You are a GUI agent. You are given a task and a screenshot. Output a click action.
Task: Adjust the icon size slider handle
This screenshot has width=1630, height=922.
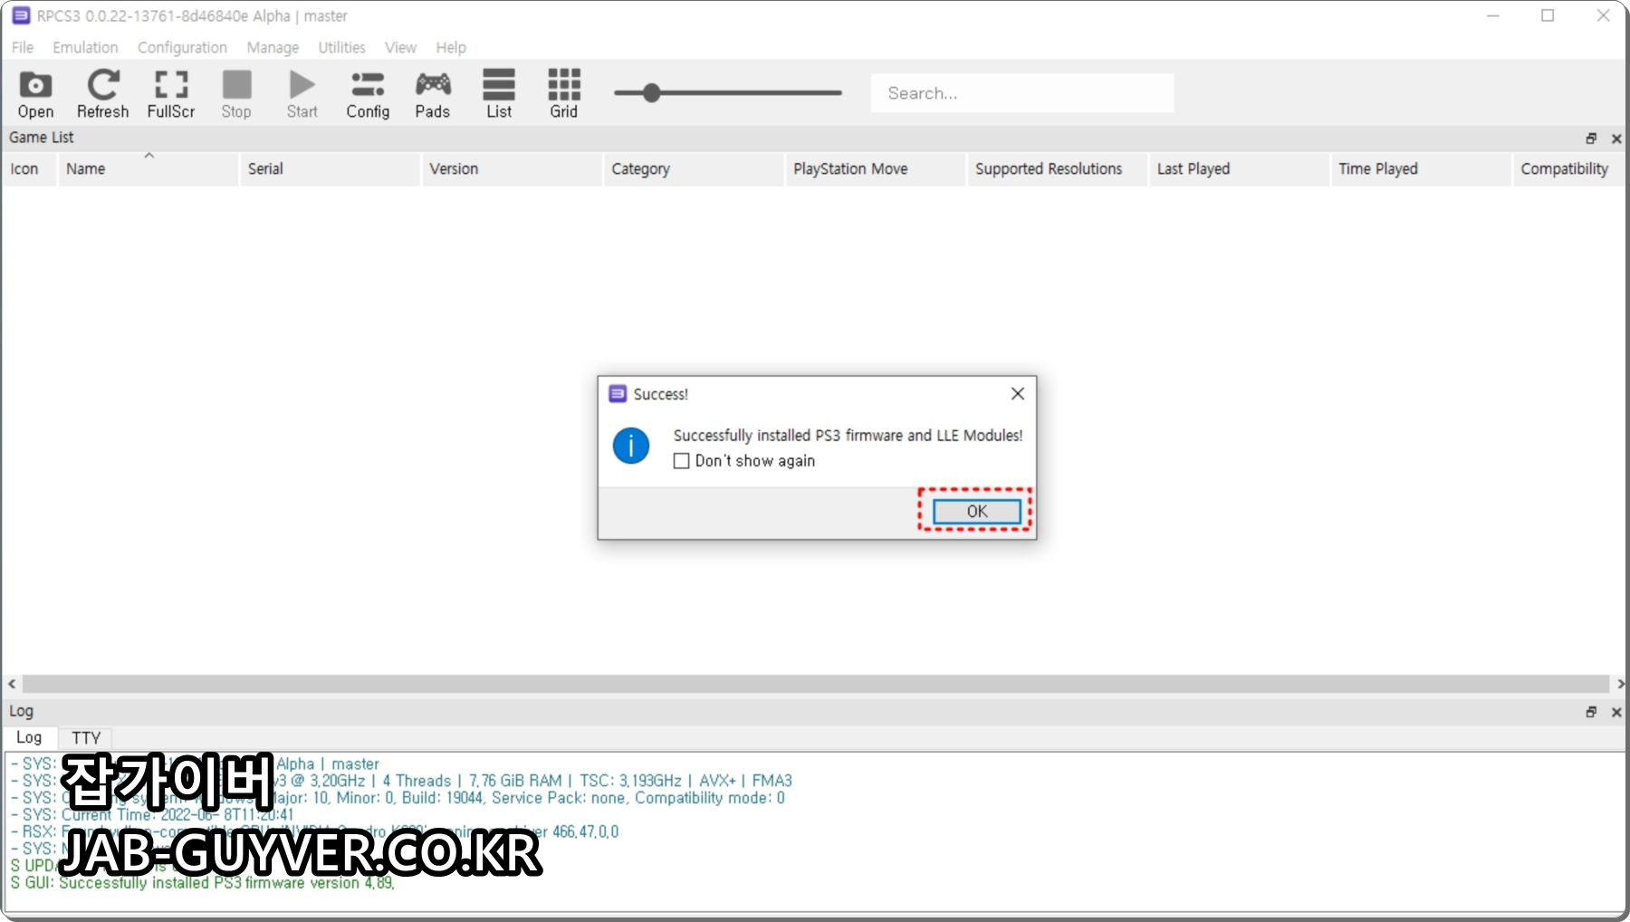tap(651, 92)
